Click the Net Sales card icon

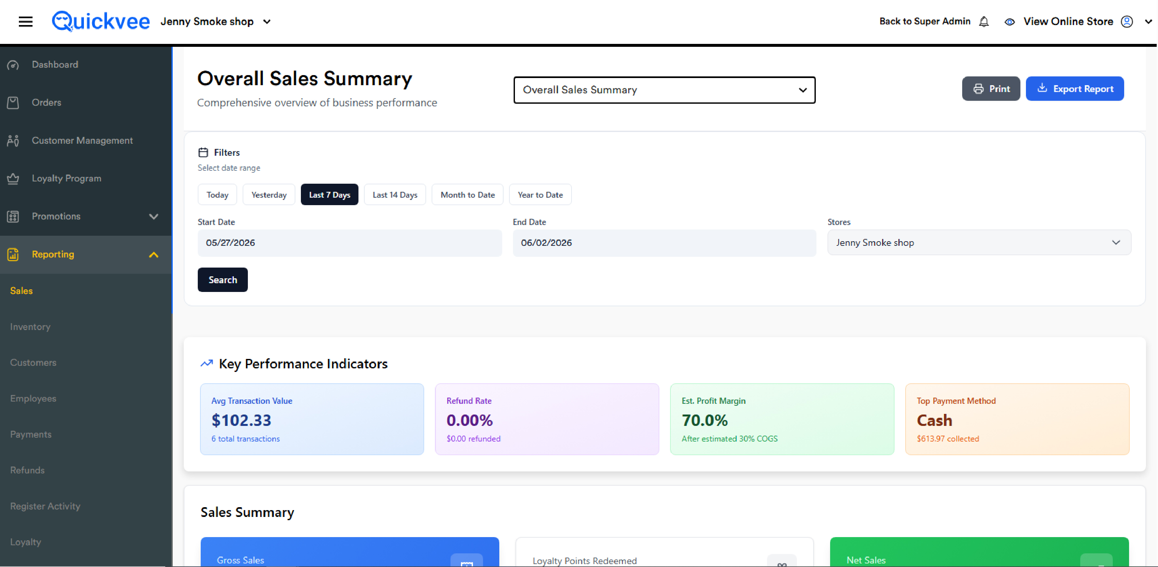click(1096, 560)
